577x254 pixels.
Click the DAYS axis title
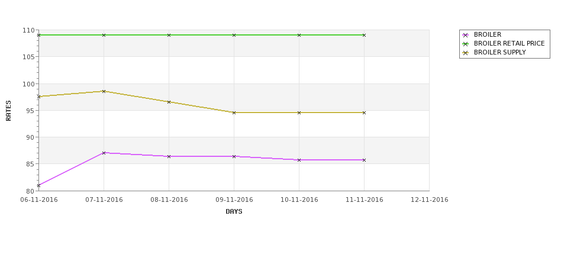[234, 212]
